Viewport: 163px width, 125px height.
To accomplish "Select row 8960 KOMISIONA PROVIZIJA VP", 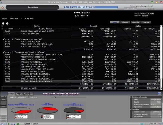I will point(82,47).
